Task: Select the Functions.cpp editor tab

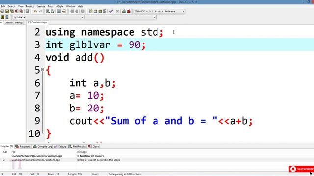Action: pos(38,22)
